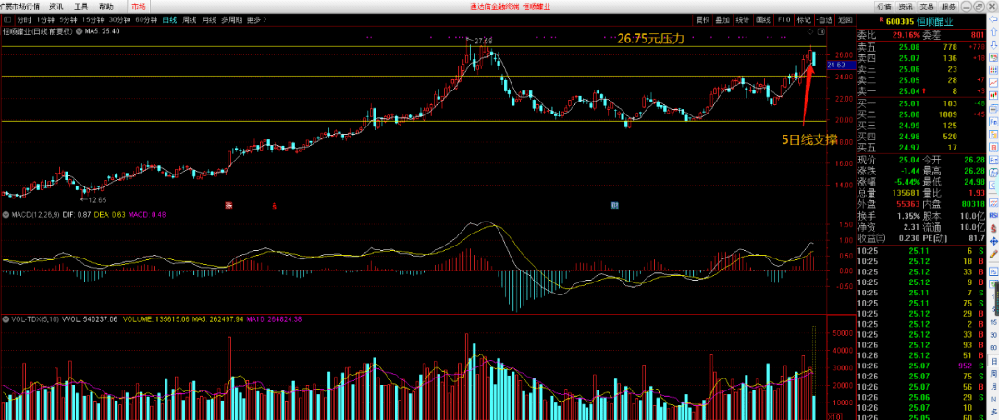
Task: Toggle 复权 price adjustment in chart toolbar
Action: tap(702, 18)
